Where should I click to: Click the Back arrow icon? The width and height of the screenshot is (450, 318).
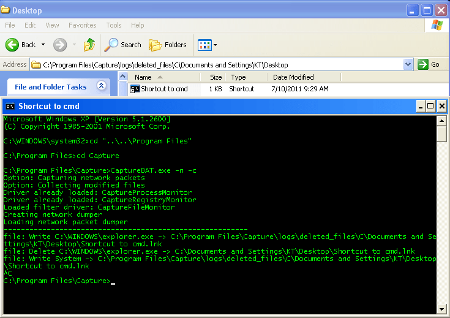coord(12,45)
